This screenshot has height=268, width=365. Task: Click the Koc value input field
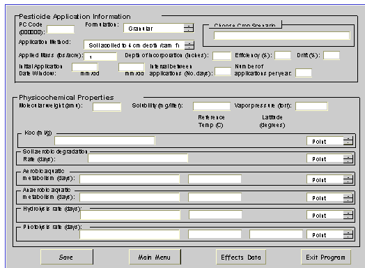(x=104, y=141)
